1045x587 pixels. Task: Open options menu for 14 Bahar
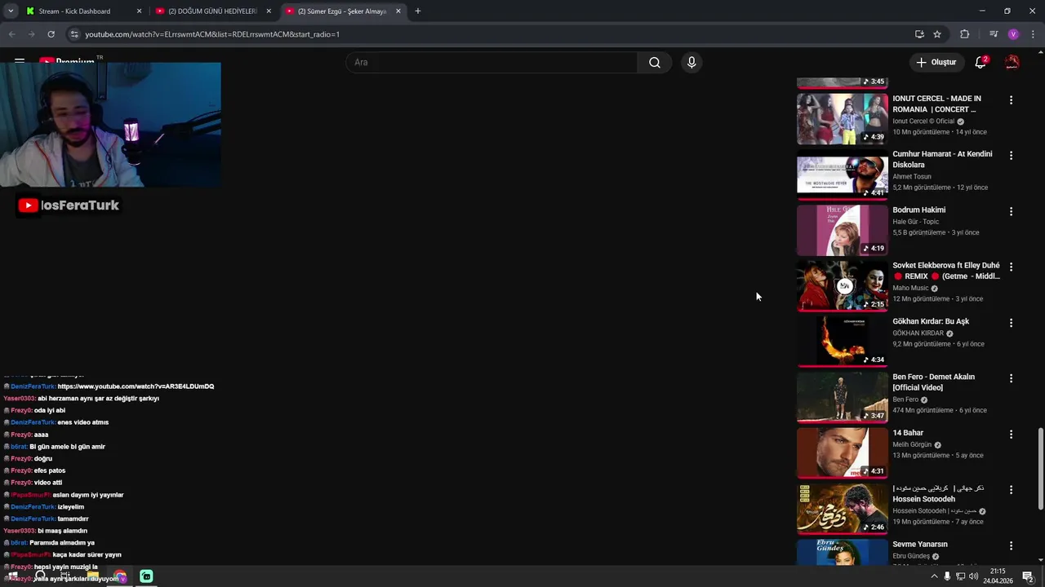point(1011,435)
